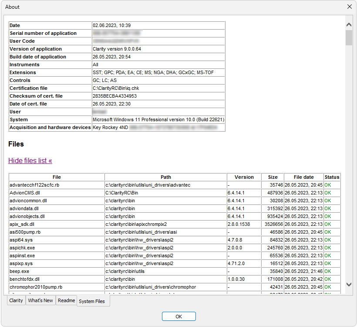
Task: Select asi500pump.rb file name
Action: [x=25, y=232]
